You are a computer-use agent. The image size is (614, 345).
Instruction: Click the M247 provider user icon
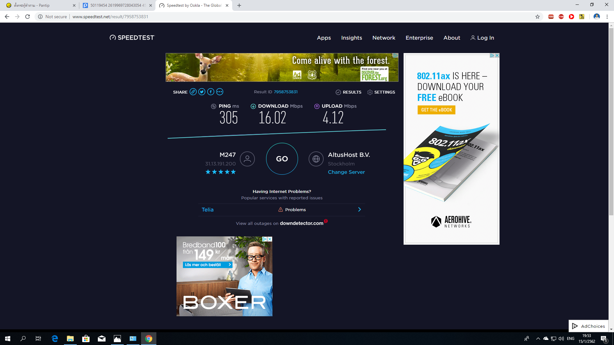click(x=247, y=159)
